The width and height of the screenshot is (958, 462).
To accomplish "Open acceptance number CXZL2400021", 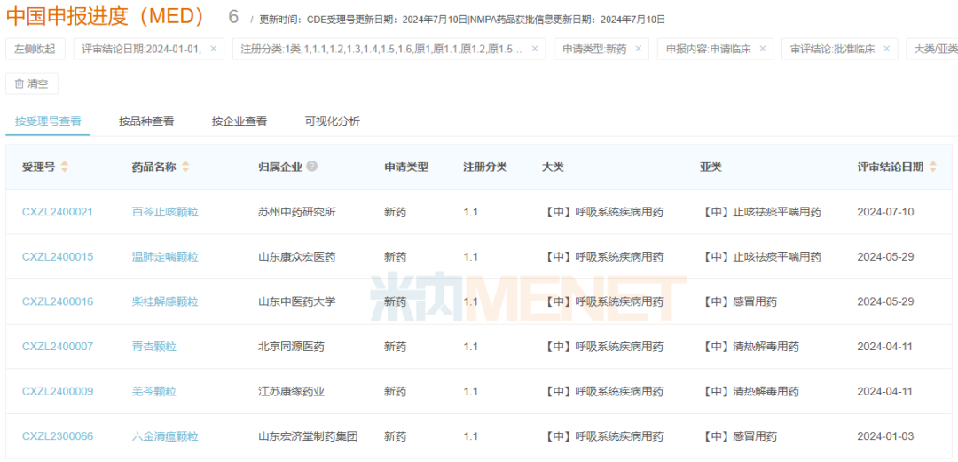I will (58, 212).
